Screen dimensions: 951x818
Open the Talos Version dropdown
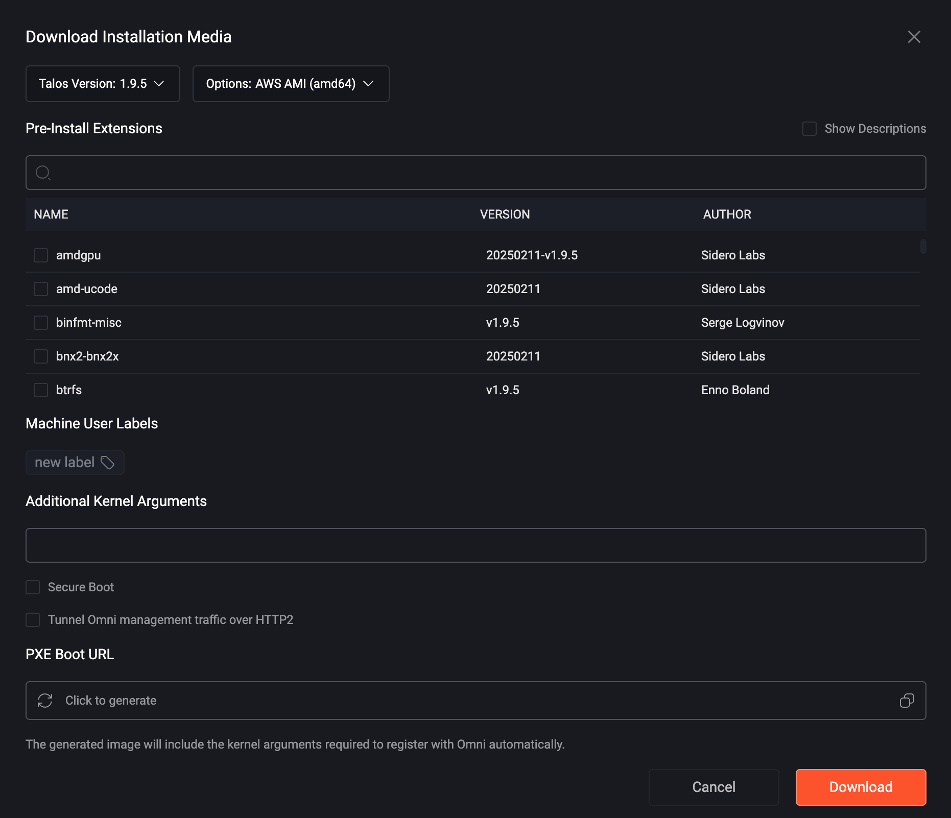[x=103, y=84]
